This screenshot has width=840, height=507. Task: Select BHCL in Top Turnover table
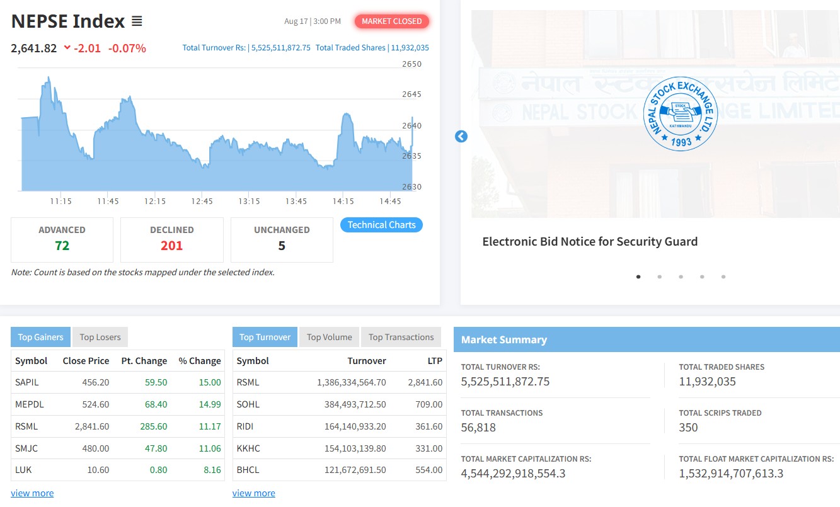(x=248, y=470)
